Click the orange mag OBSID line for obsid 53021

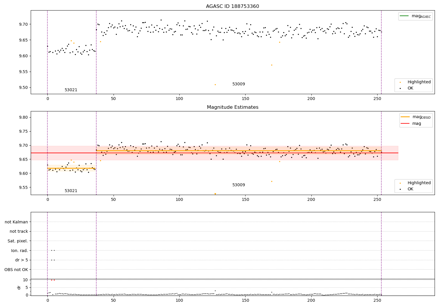(72, 168)
